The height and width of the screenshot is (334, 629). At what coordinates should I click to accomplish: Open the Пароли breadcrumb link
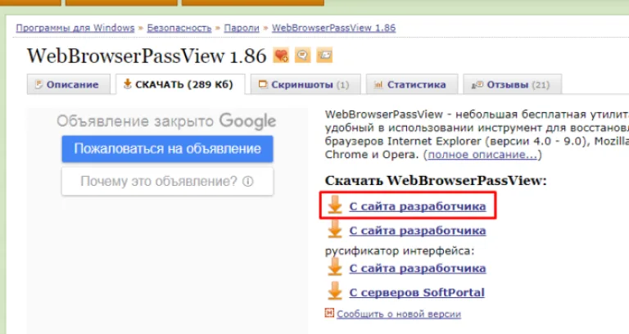click(x=242, y=28)
